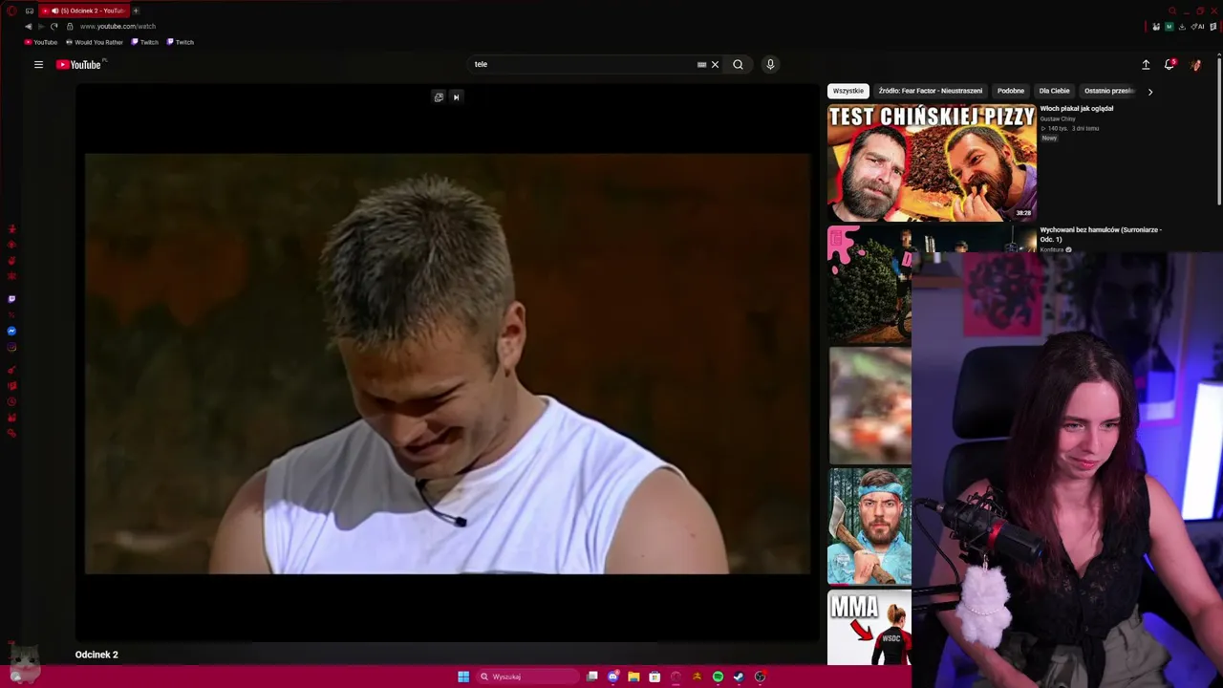Go to YouTube home via logo
This screenshot has width=1223, height=688.
point(79,65)
